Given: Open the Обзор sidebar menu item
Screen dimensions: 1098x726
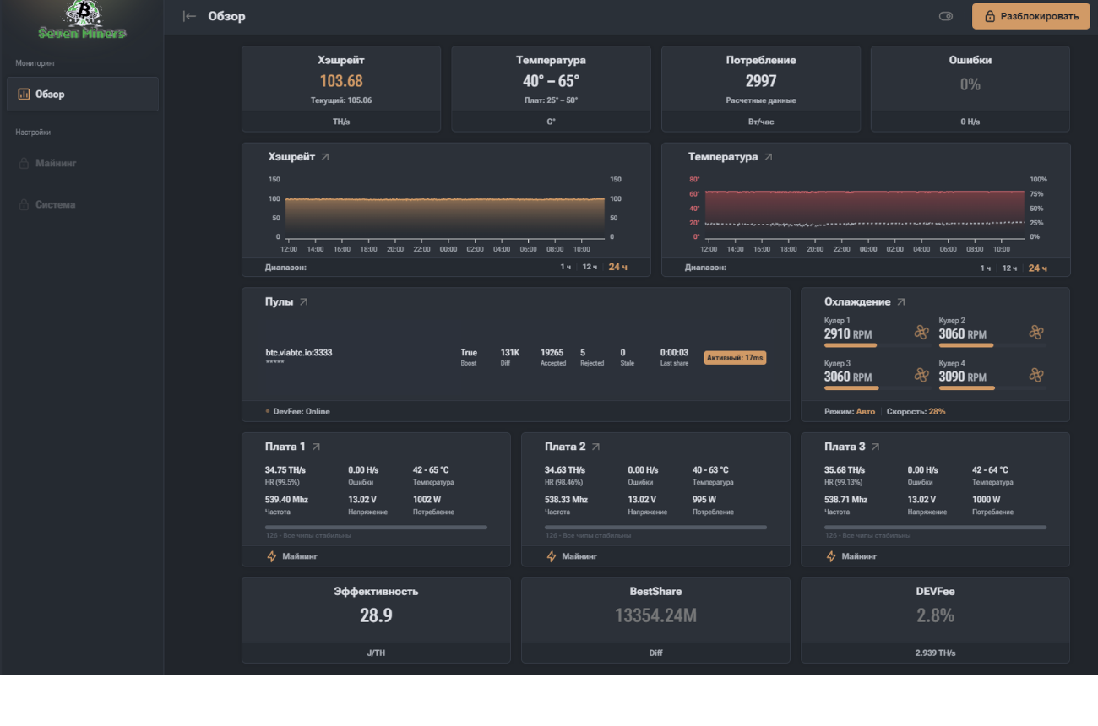Looking at the screenshot, I should (x=83, y=95).
